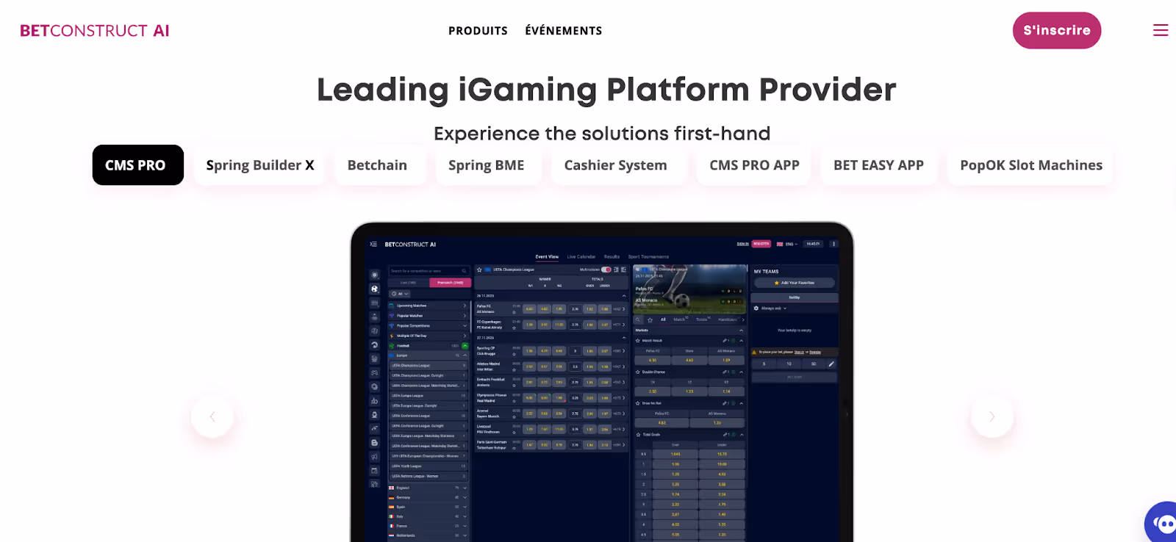Select the CMS PRO tab
This screenshot has width=1176, height=542.
(x=138, y=165)
